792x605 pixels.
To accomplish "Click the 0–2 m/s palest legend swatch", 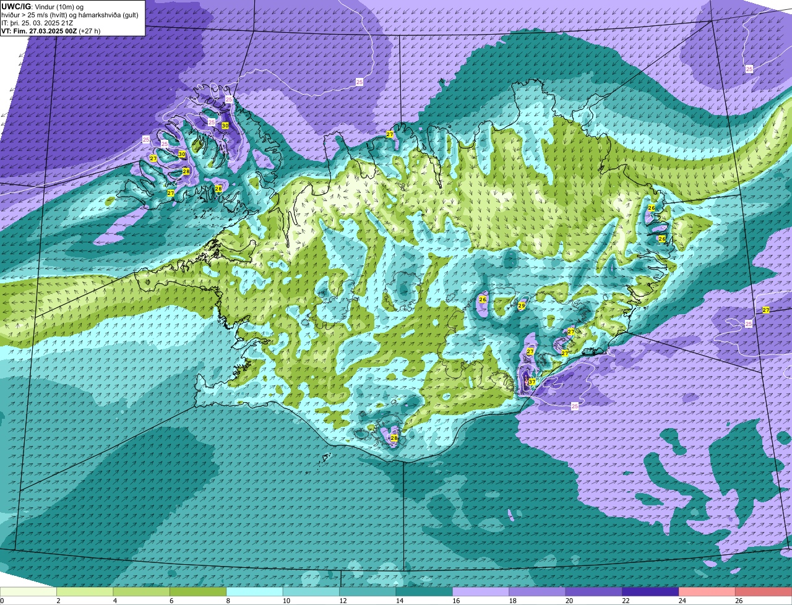I will click(28, 592).
